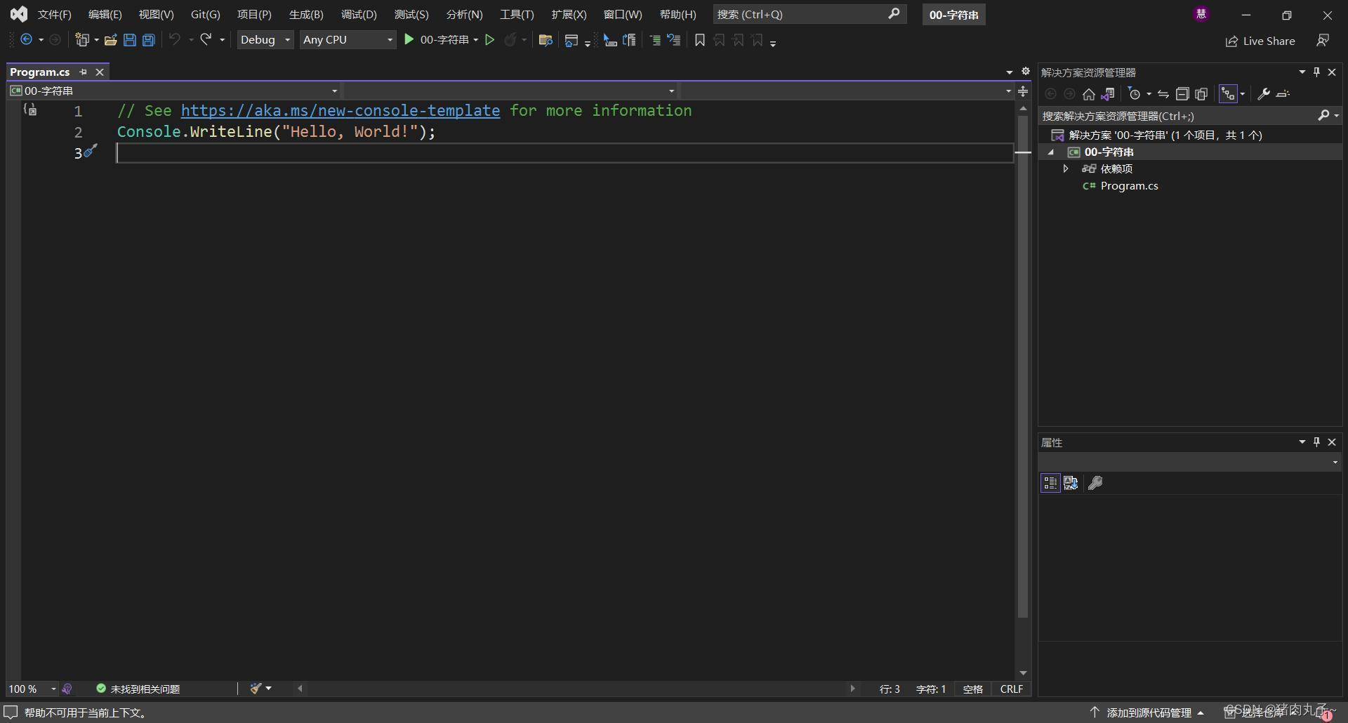Select Program.cs in Solution Explorer
The height and width of the screenshot is (723, 1348).
1129,186
